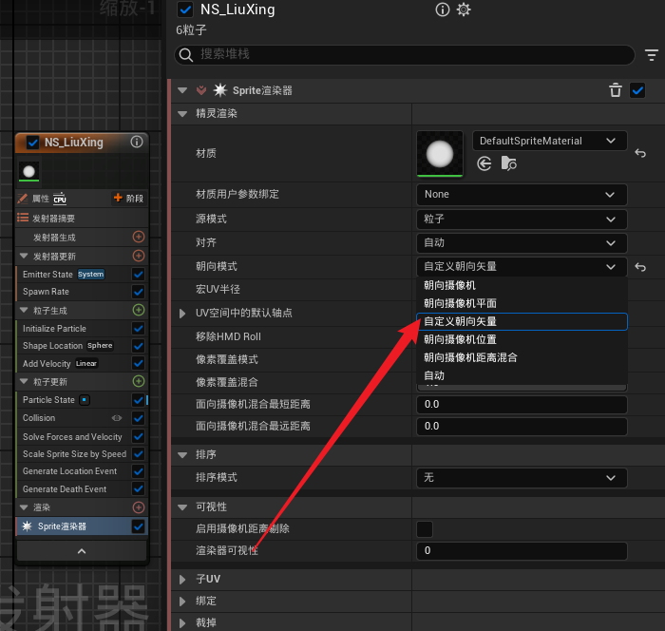Select 朝向摄像机距离混合 option

point(522,357)
